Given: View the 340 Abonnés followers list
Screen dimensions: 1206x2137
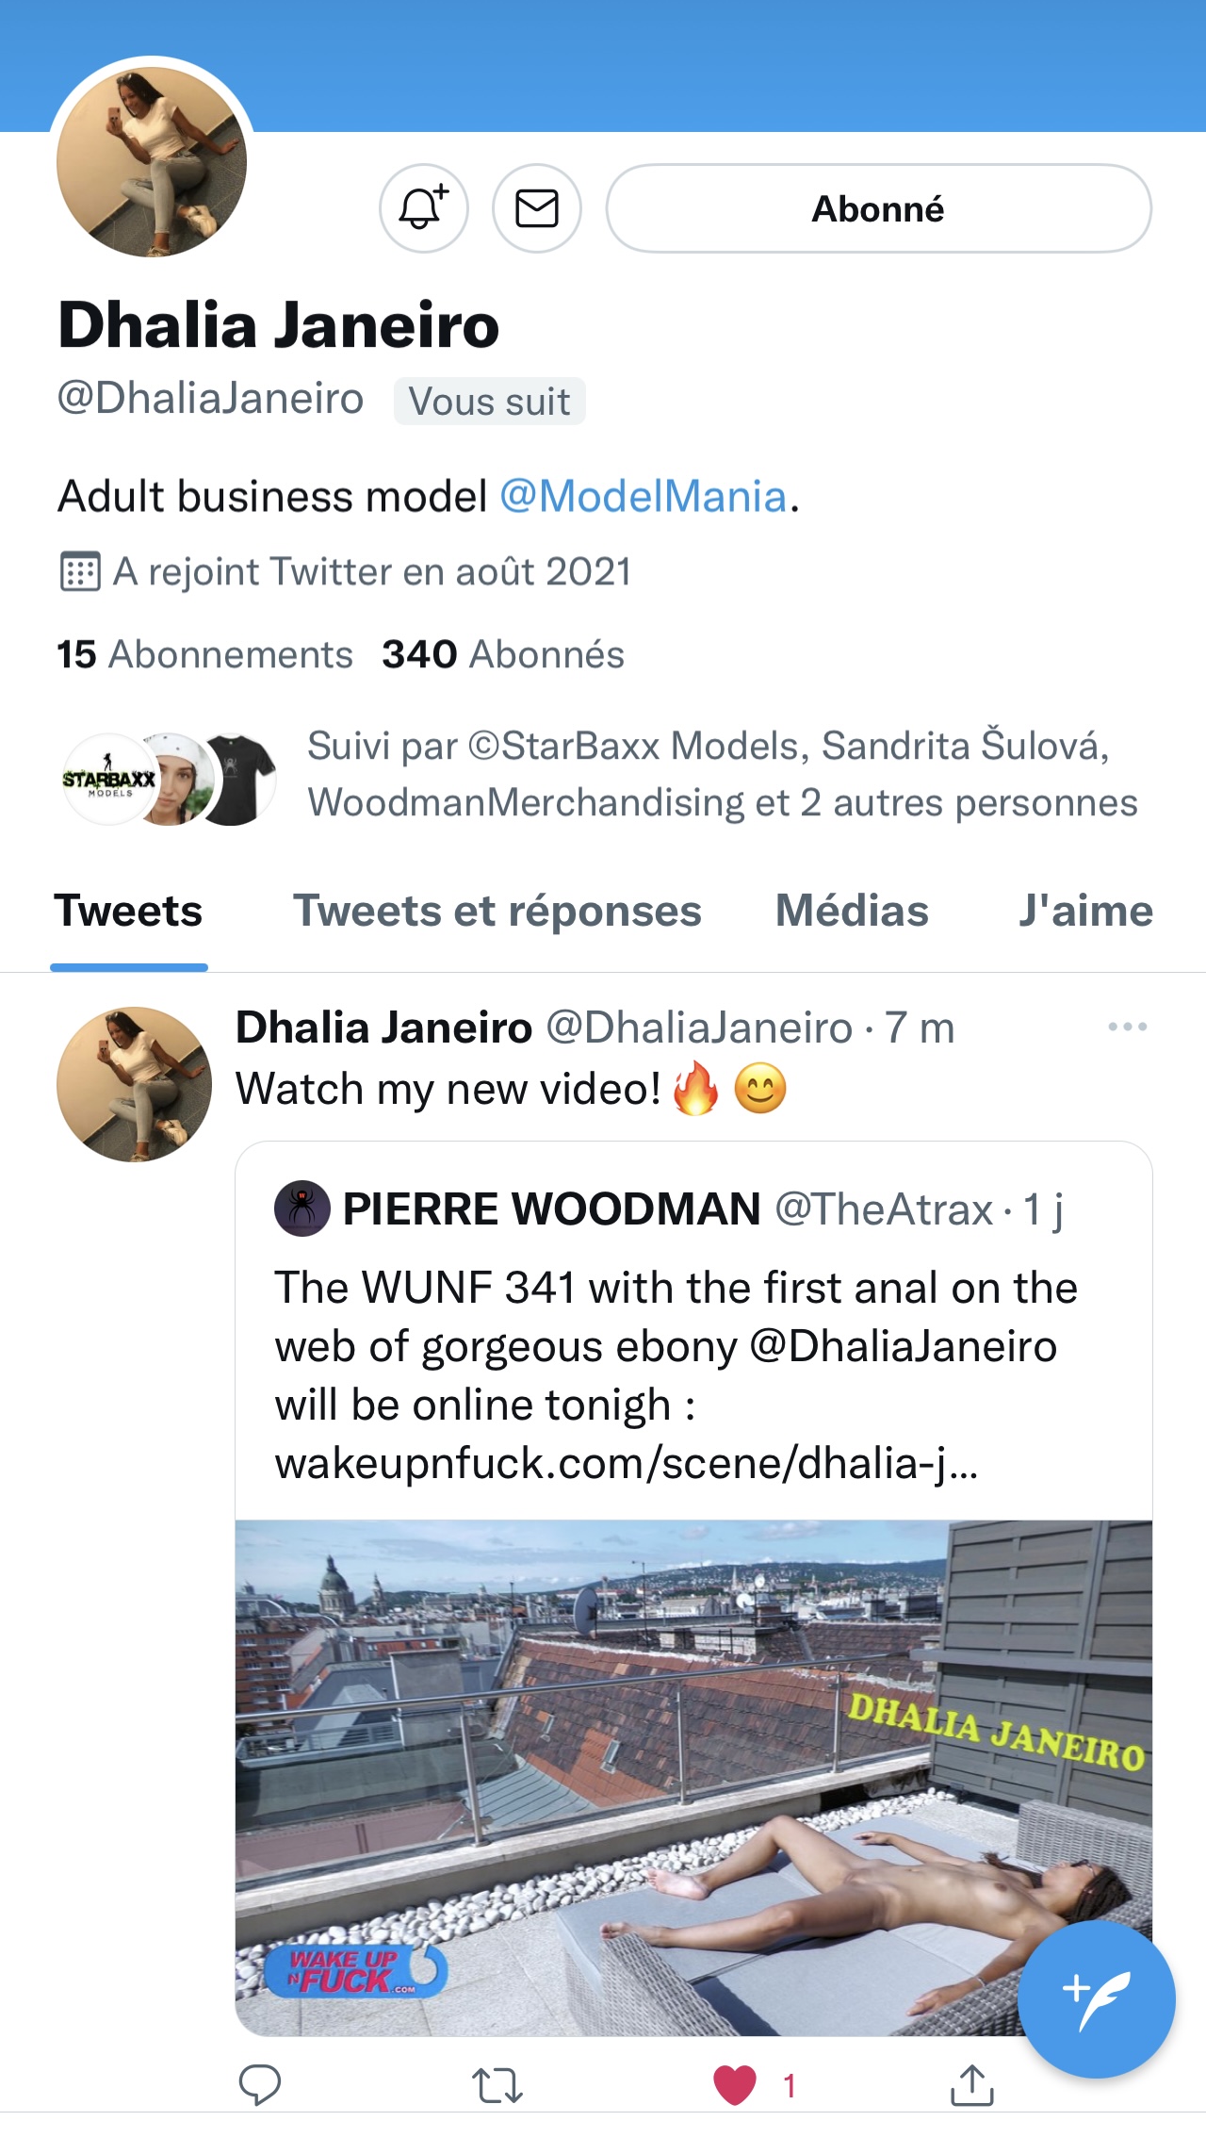Looking at the screenshot, I should (x=503, y=654).
